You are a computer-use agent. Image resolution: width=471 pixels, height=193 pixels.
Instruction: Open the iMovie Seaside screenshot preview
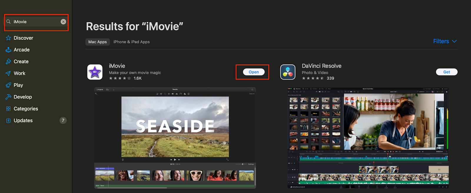175,138
